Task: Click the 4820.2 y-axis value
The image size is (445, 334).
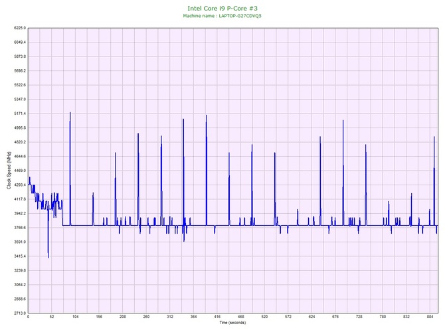Action: pos(20,142)
